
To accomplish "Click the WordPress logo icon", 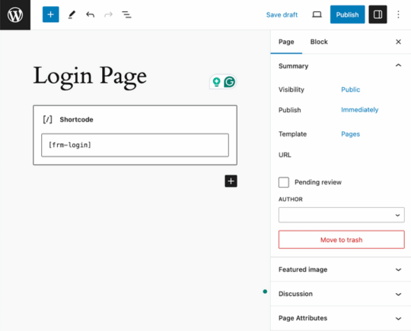I will [15, 14].
